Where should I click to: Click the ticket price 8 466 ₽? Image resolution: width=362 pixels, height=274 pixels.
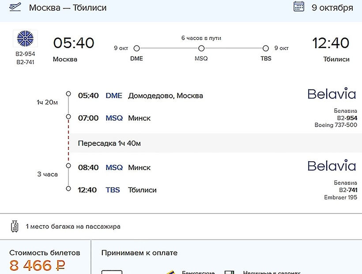coord(37,266)
